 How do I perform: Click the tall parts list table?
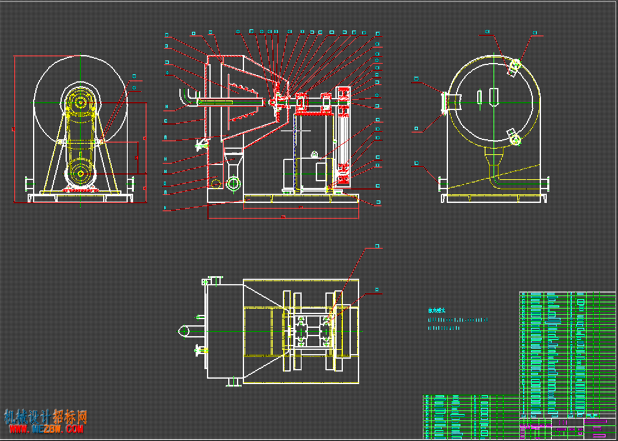(567, 355)
